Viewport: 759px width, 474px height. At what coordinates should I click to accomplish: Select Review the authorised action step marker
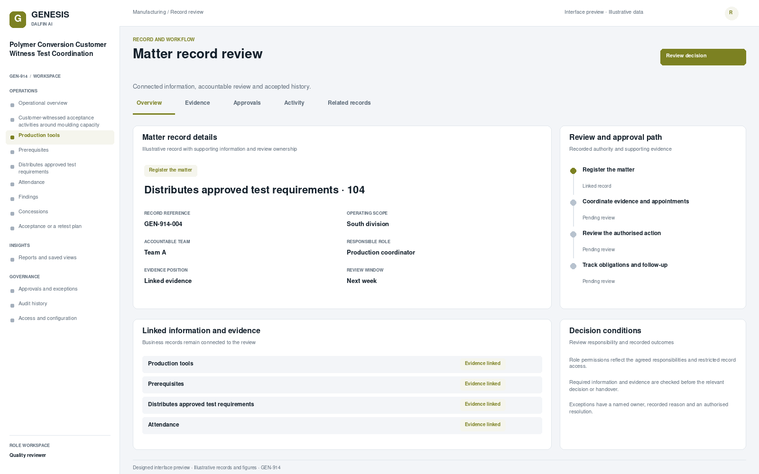[x=573, y=234]
